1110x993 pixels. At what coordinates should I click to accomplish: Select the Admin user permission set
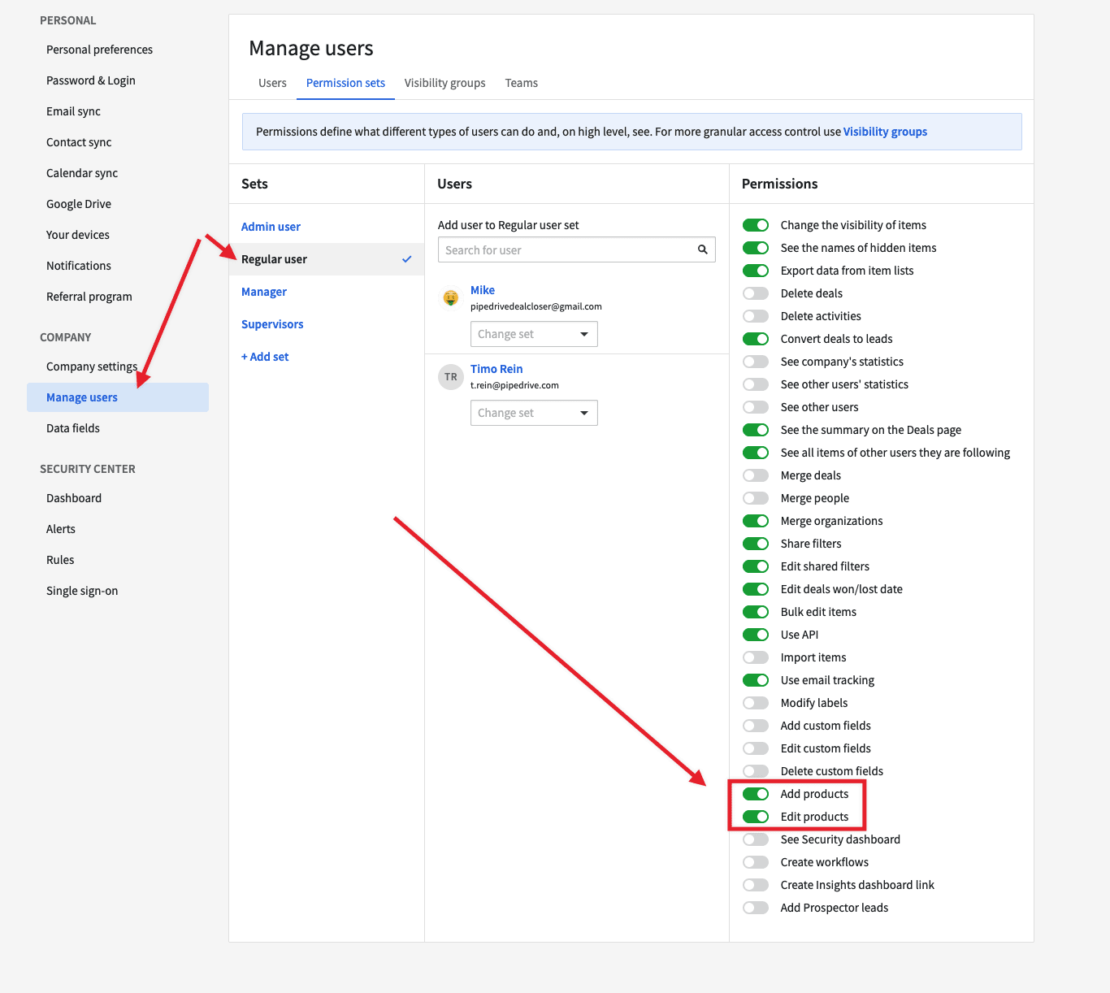click(x=271, y=227)
